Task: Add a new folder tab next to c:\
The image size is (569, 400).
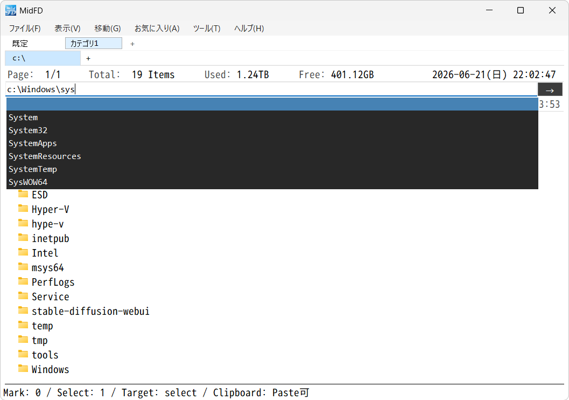Action: click(x=88, y=59)
